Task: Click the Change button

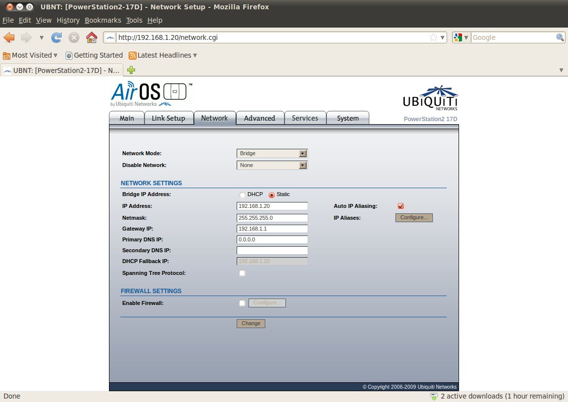Action: tap(250, 324)
